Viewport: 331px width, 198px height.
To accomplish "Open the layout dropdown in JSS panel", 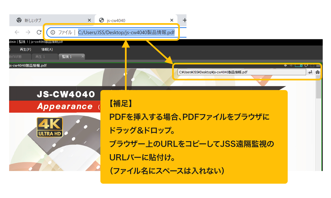I will tap(299, 66).
